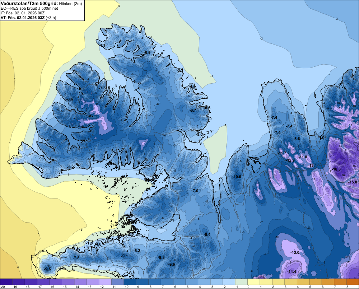This screenshot has height=289, width=359.
Task: Click the -9.6 temperature value
Action: click(x=172, y=264)
